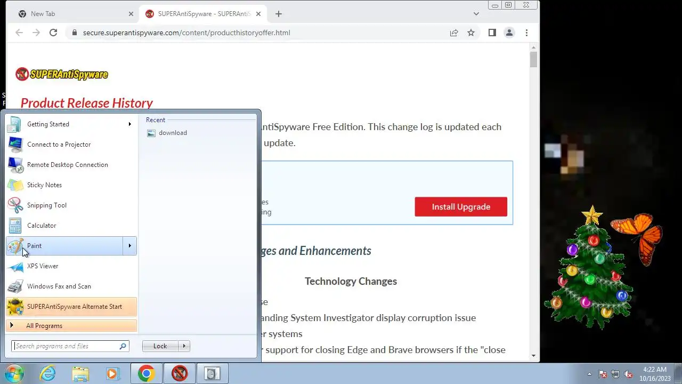This screenshot has height=384, width=682.
Task: Expand Getting Started submenu arrow
Action: pos(129,124)
